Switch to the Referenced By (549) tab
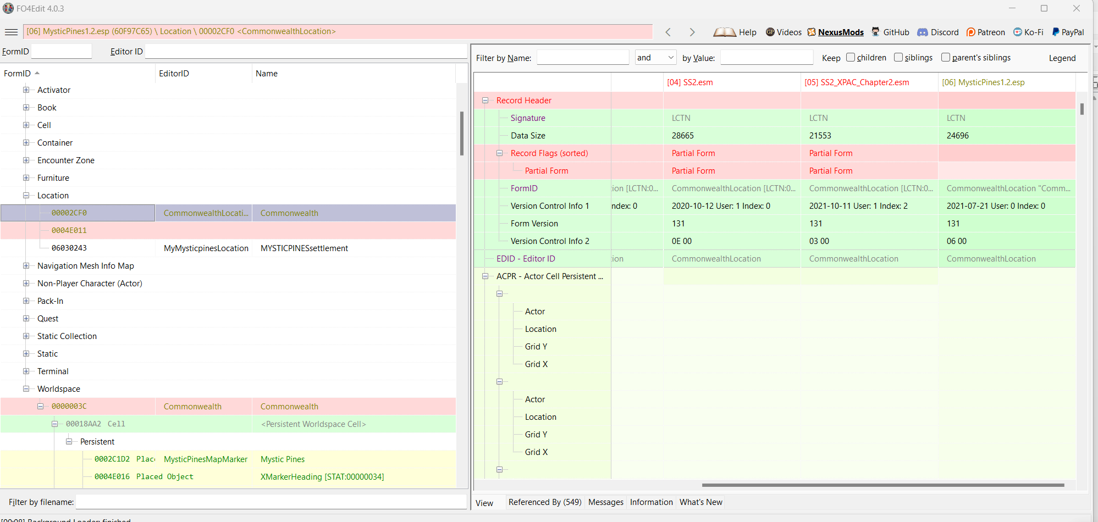This screenshot has width=1098, height=522. [545, 502]
